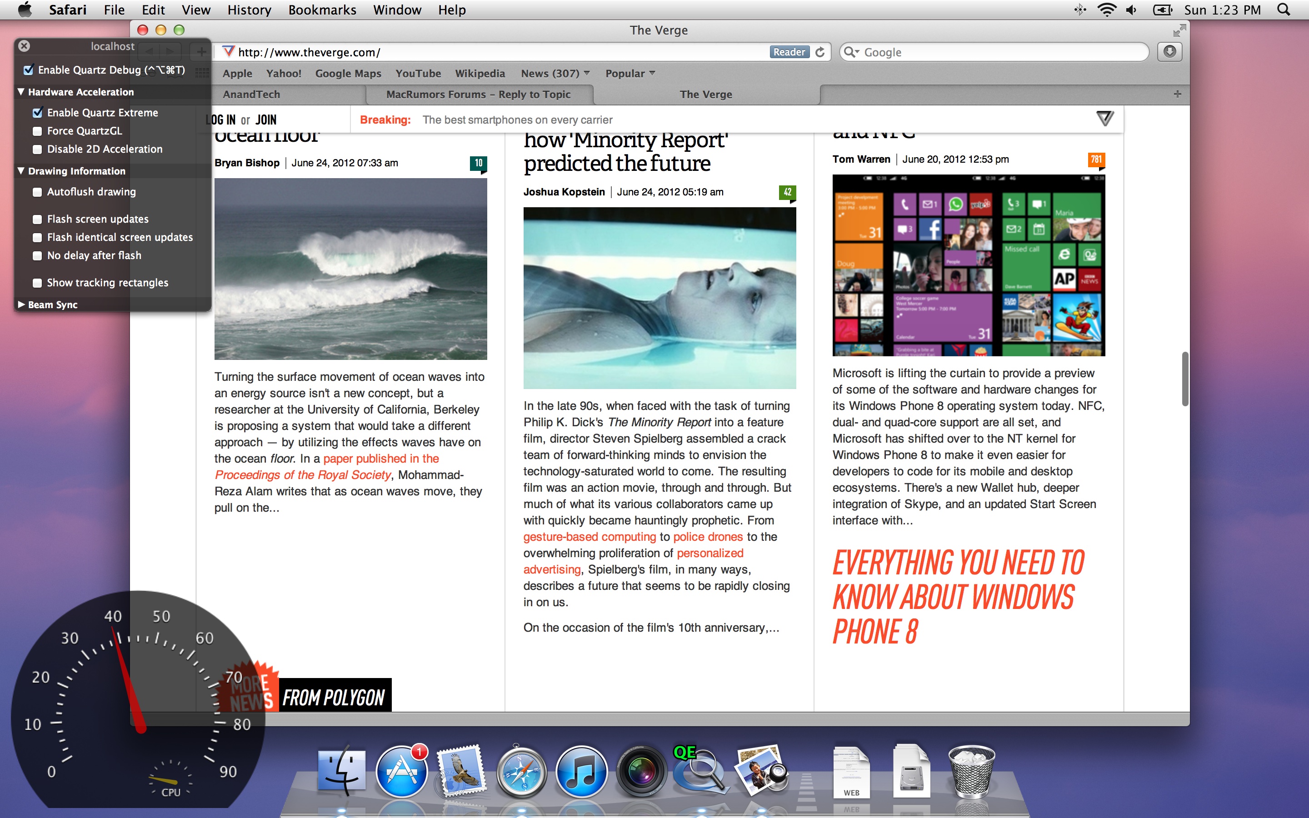The width and height of the screenshot is (1309, 818).
Task: Uncheck Enable Quartz Extreme
Action: [x=37, y=113]
